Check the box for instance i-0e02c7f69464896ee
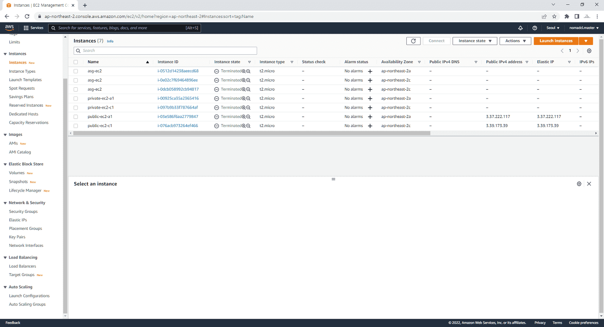 point(75,80)
